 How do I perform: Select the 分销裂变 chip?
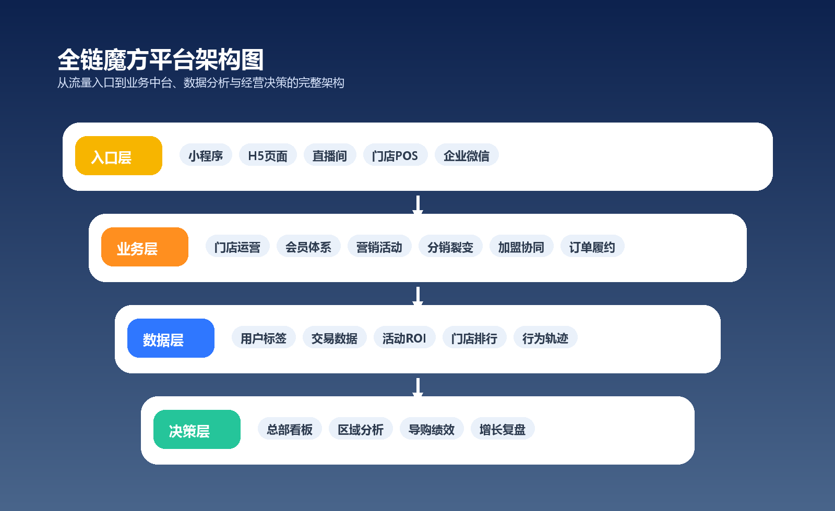coord(450,247)
